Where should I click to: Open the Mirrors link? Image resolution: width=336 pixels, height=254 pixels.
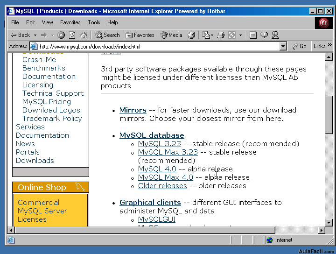133,110
